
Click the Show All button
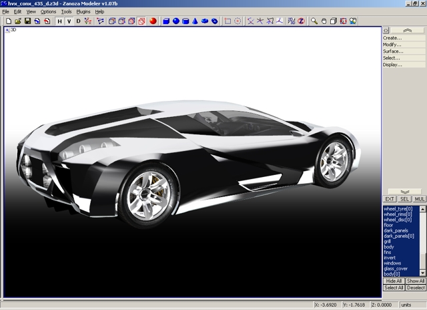pos(416,281)
